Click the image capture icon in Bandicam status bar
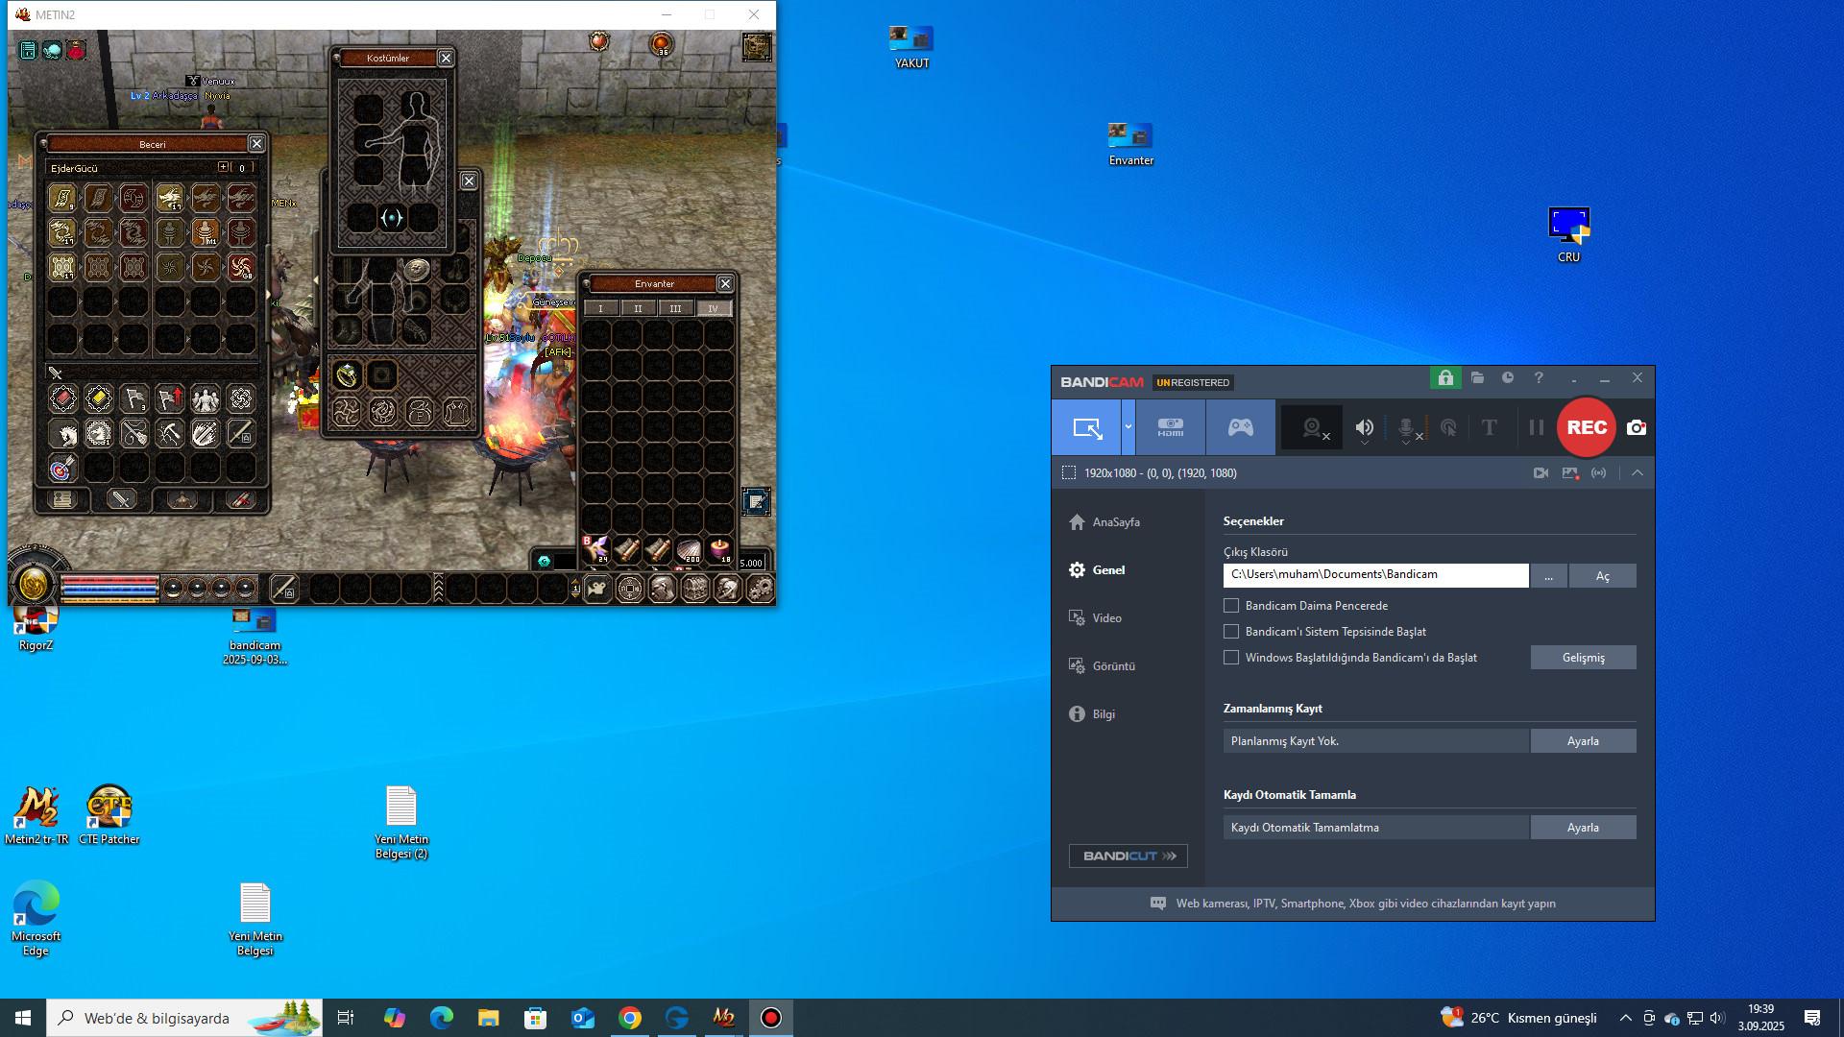 click(1570, 473)
